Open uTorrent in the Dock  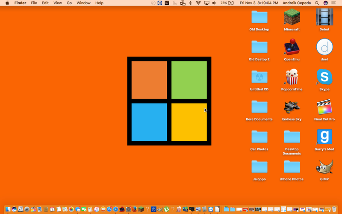tap(166, 209)
